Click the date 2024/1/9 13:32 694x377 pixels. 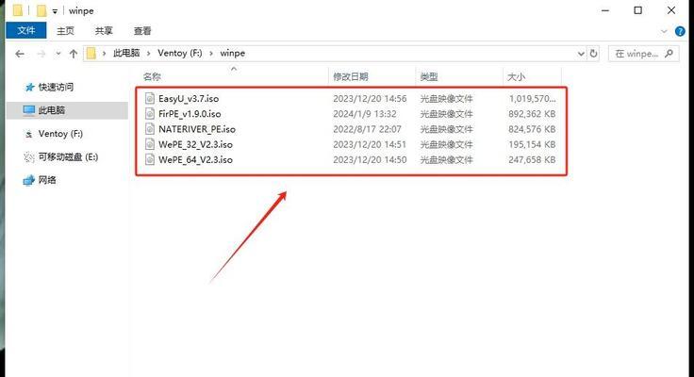point(365,114)
